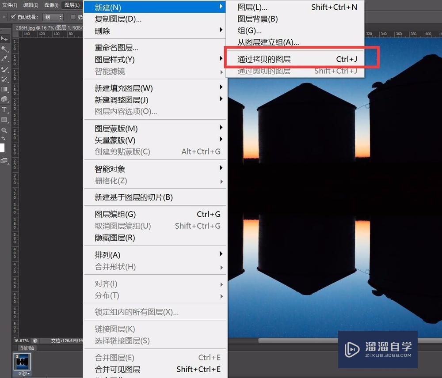442x378 pixels.
Task: Choose 通过拷贝的图层 Ctrl+J
Action: point(296,59)
